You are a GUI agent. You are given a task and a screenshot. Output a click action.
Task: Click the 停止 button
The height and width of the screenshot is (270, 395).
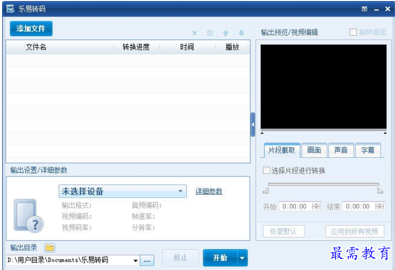[180, 258]
